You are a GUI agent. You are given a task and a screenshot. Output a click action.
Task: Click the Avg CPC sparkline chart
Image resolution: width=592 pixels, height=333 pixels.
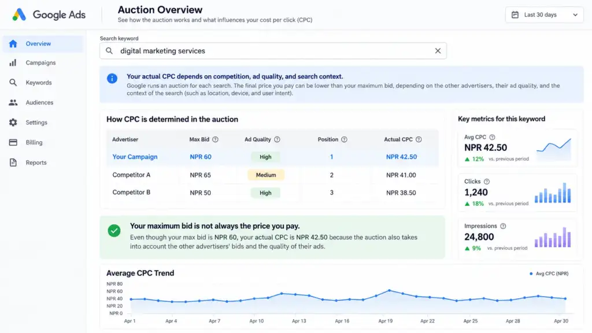click(x=554, y=149)
